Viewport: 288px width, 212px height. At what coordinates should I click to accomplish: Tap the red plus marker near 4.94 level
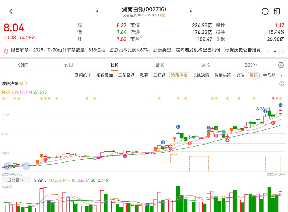125,156
